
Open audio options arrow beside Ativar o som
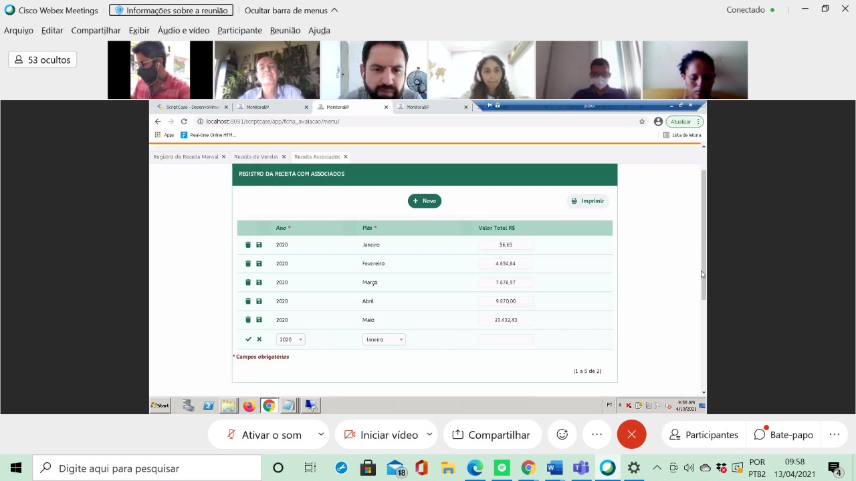coord(321,434)
